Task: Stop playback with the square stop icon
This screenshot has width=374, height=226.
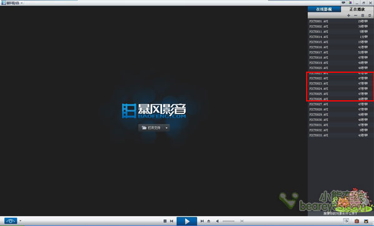Action: [165, 221]
